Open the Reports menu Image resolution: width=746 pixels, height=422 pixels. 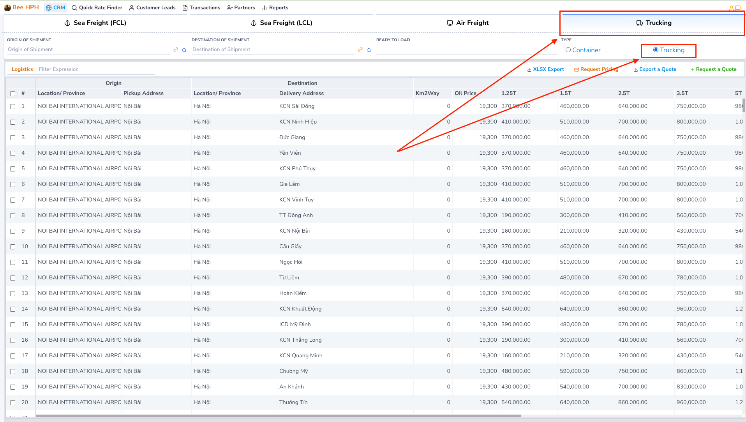pos(275,8)
